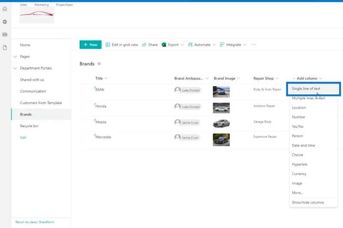
Task: Click Luke Donald avatar in BMW row
Action: click(178, 90)
